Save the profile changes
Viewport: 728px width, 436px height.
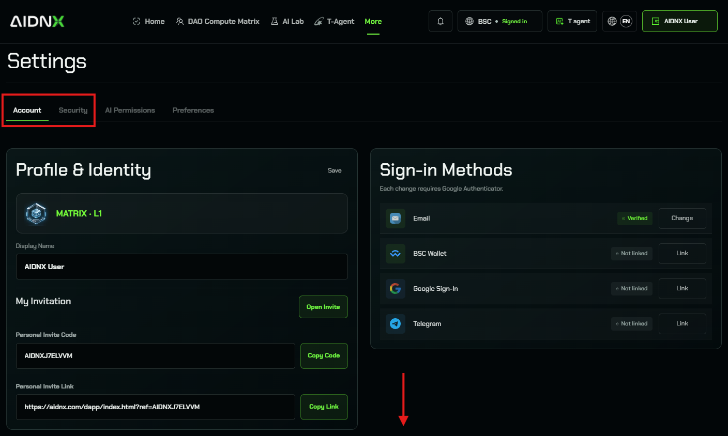point(335,170)
